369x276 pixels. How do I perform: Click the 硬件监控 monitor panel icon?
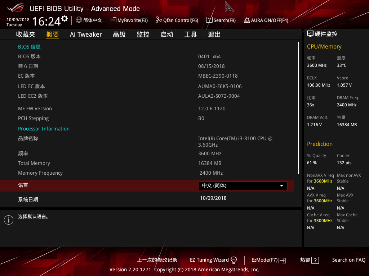(310, 33)
